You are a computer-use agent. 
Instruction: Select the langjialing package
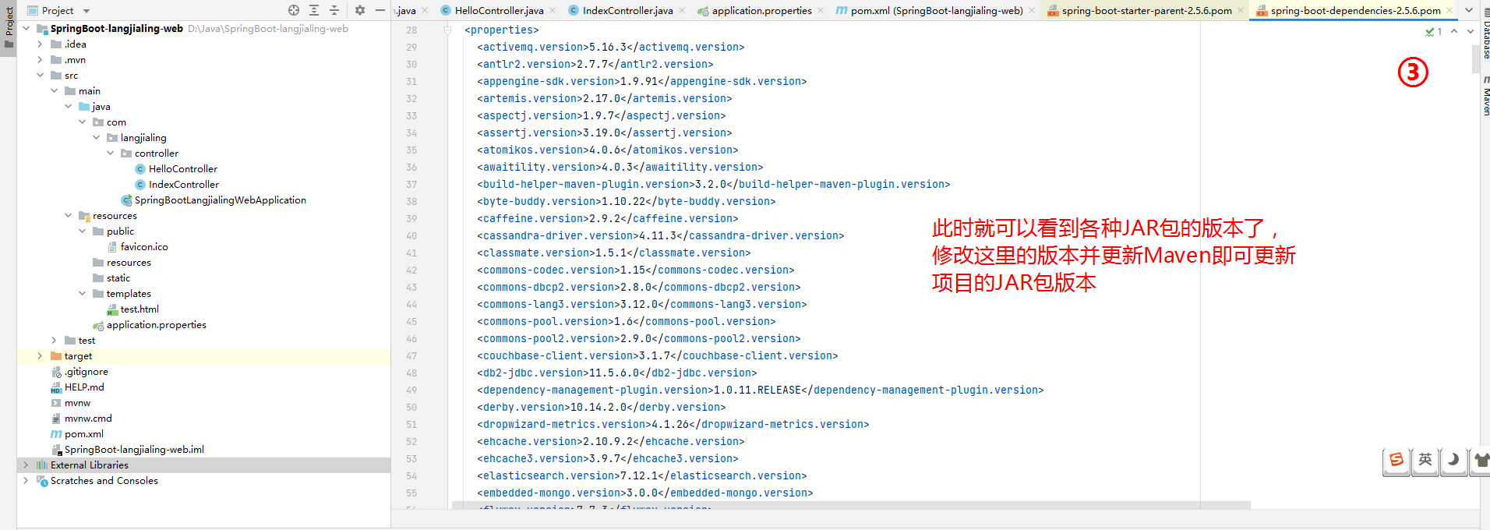click(x=143, y=138)
